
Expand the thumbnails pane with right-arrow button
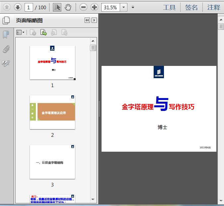tap(94, 21)
